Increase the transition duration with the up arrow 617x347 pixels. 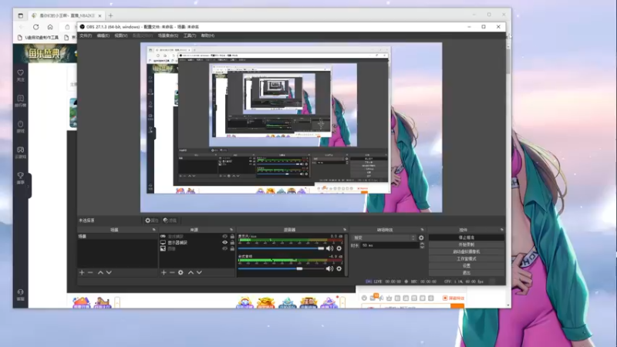coord(422,244)
